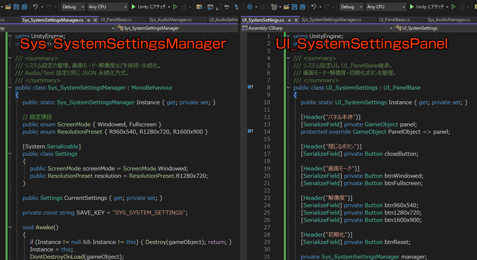The height and width of the screenshot is (260, 477).
Task: Collapse the Awake method in the left editor
Action: coord(10,227)
